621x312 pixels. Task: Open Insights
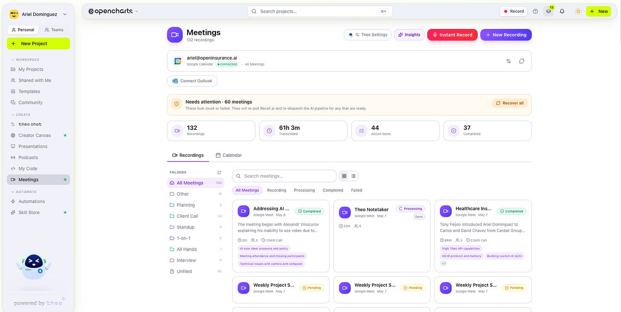409,35
